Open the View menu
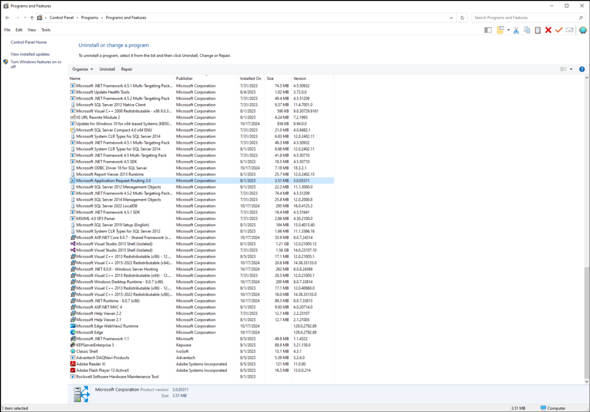 (x=32, y=30)
